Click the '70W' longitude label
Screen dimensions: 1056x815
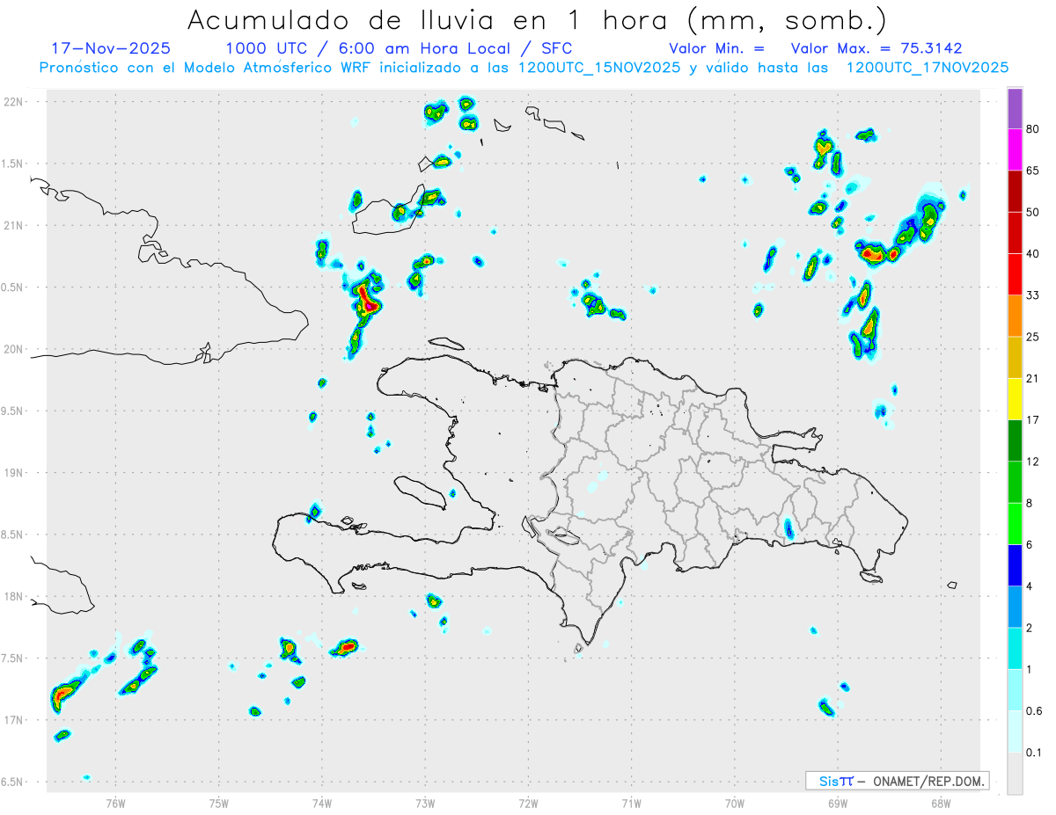tap(735, 802)
